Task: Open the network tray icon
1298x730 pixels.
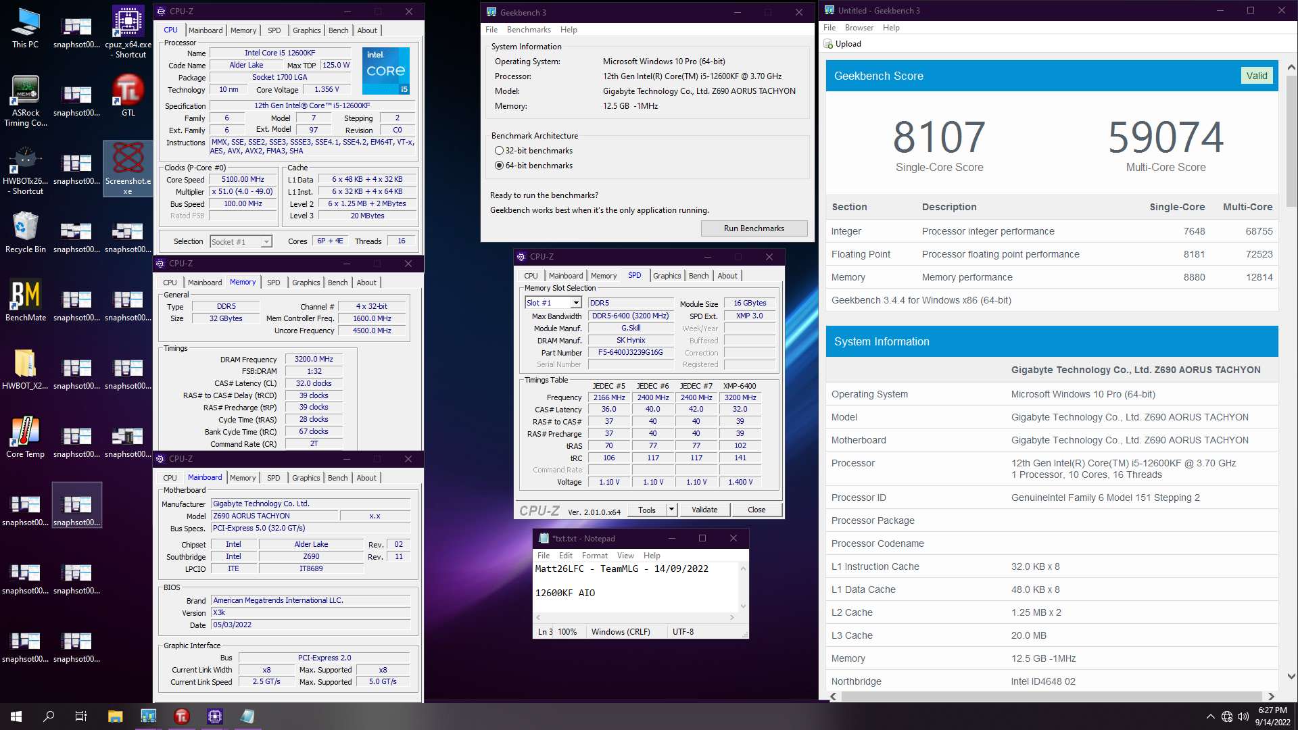Action: (x=1227, y=716)
